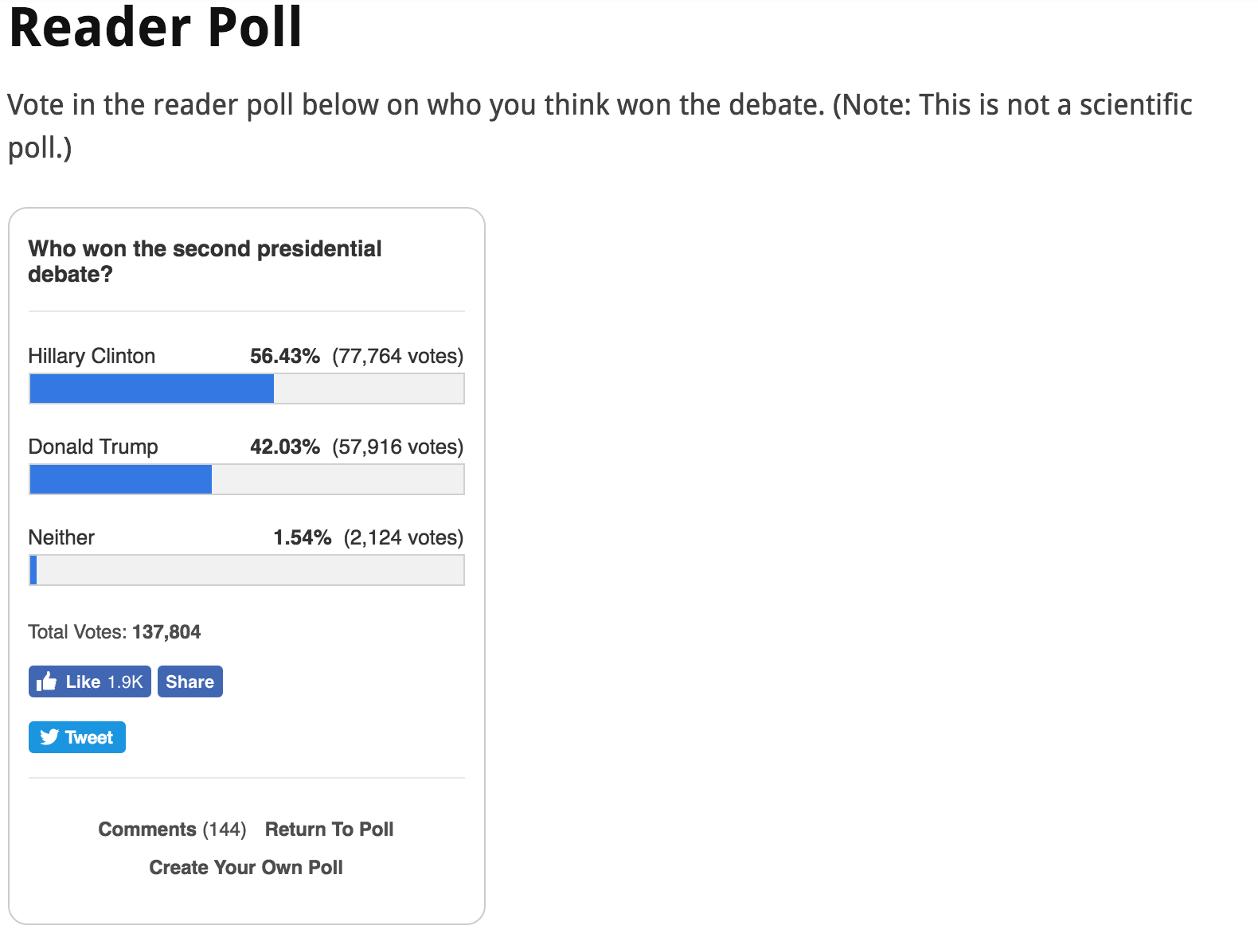This screenshot has height=941, width=1258.
Task: Click the poll question title text
Action: click(205, 261)
